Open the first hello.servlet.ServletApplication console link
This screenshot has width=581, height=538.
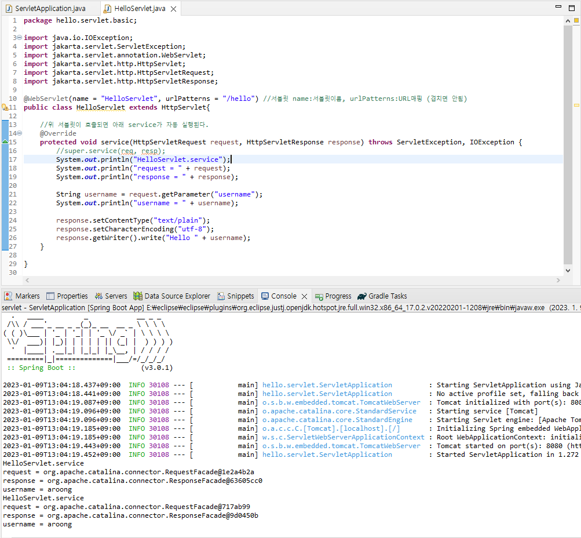327,385
